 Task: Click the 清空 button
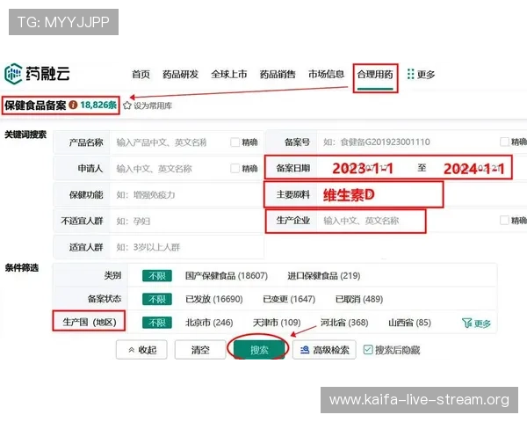pos(200,350)
